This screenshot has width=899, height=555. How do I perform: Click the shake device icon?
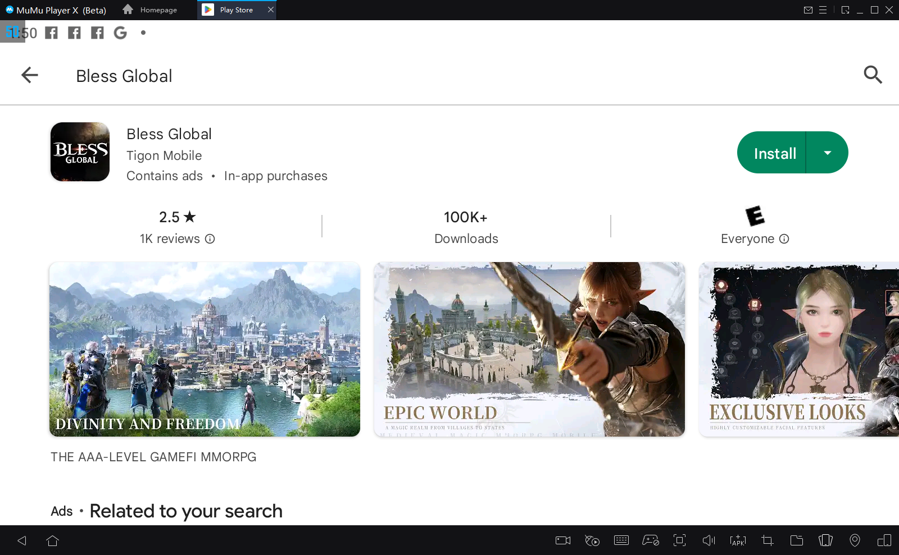tap(825, 540)
